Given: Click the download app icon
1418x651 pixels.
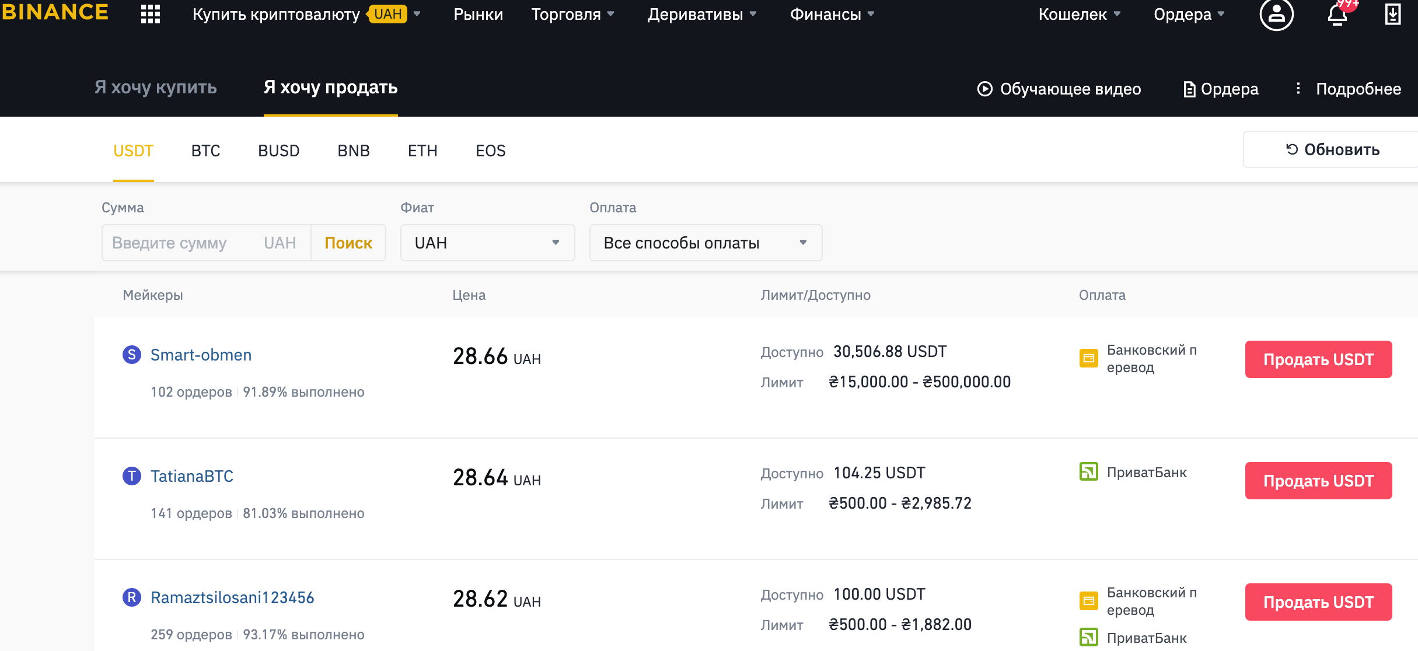Looking at the screenshot, I should [x=1393, y=14].
